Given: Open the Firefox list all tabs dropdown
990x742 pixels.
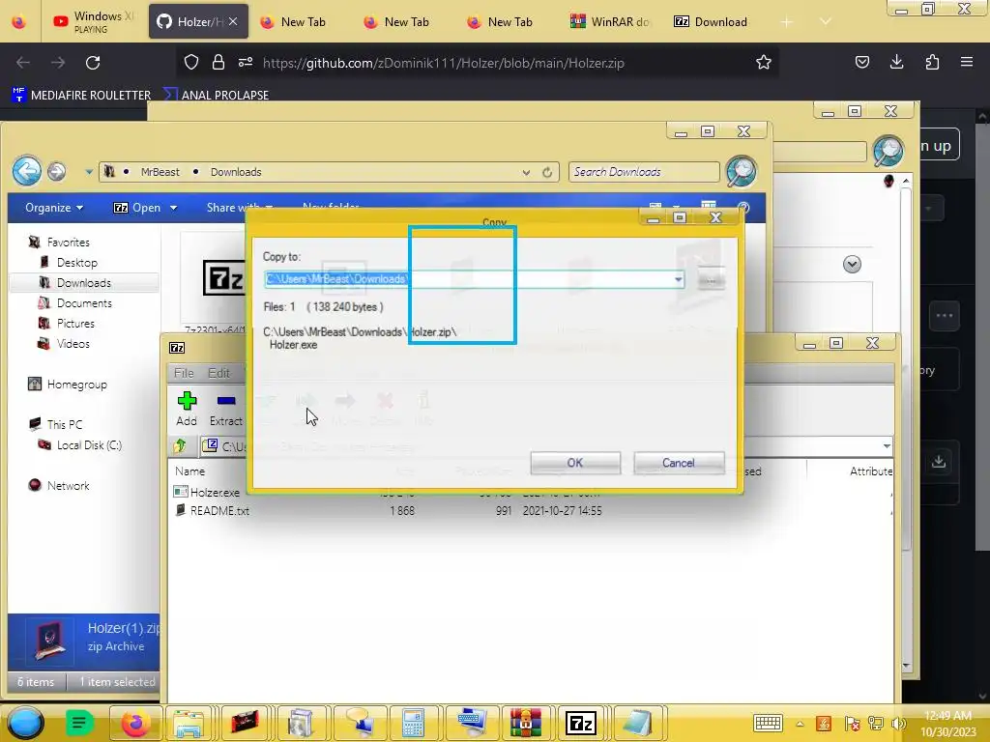Looking at the screenshot, I should [826, 21].
